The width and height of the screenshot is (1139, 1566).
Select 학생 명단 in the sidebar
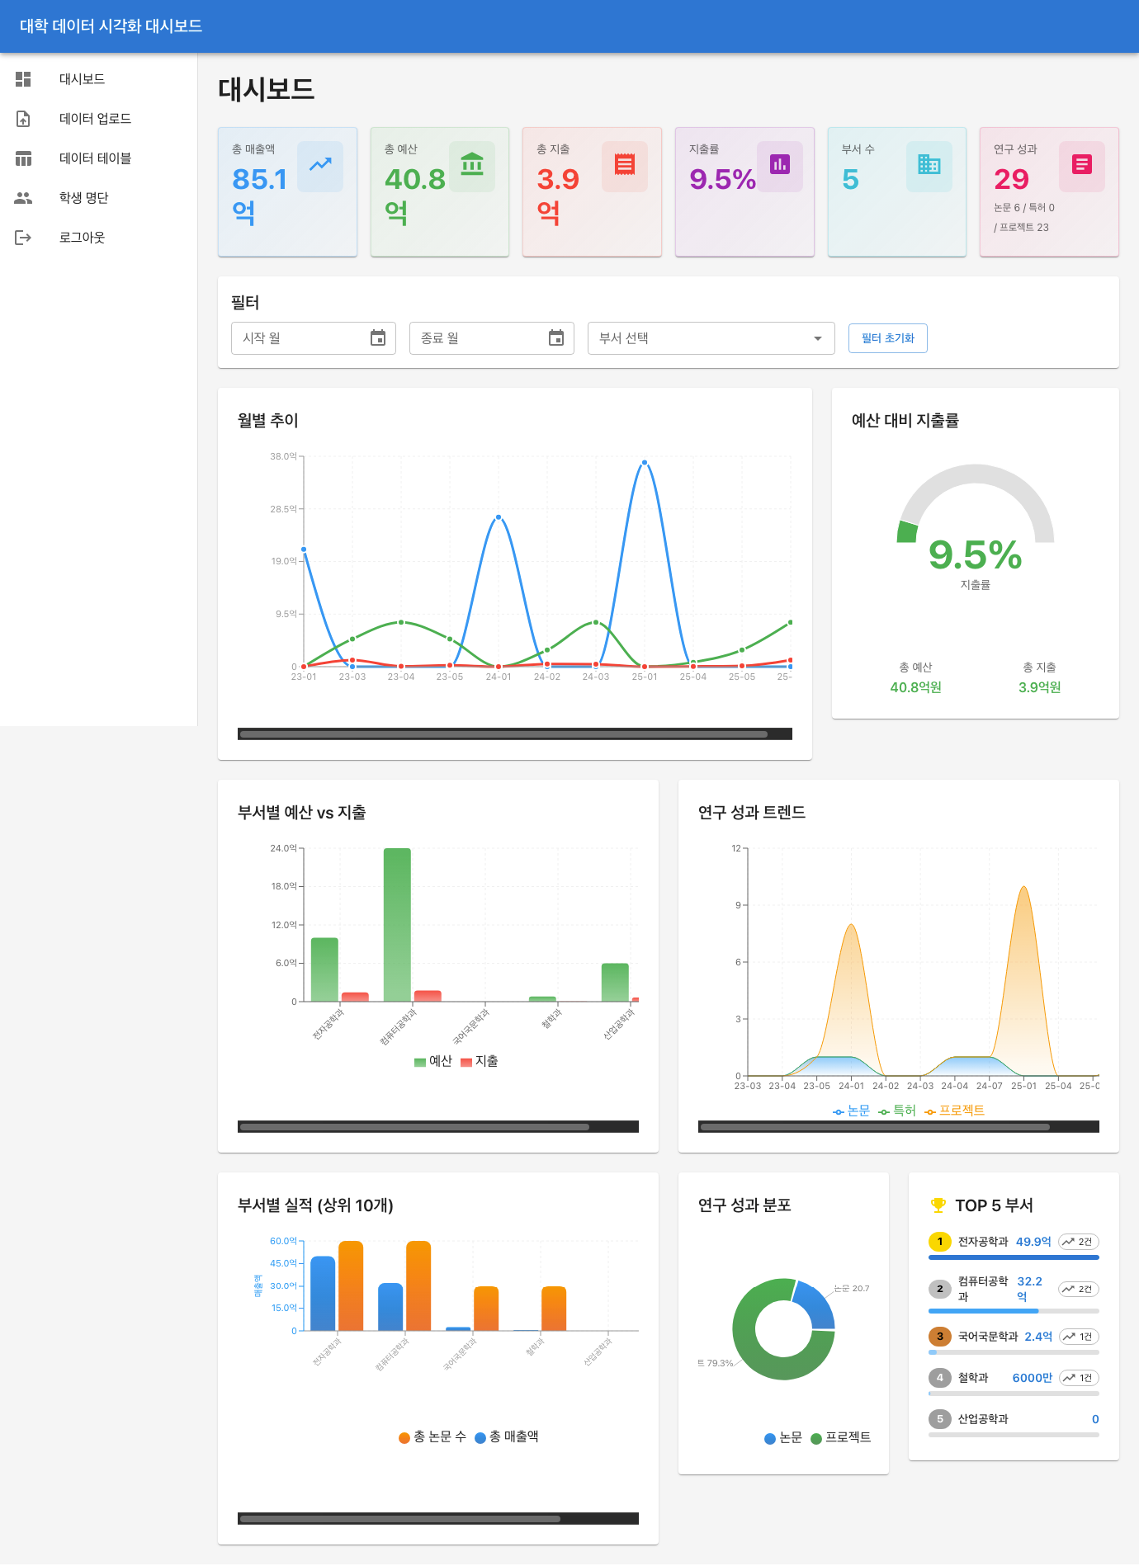[x=98, y=198]
